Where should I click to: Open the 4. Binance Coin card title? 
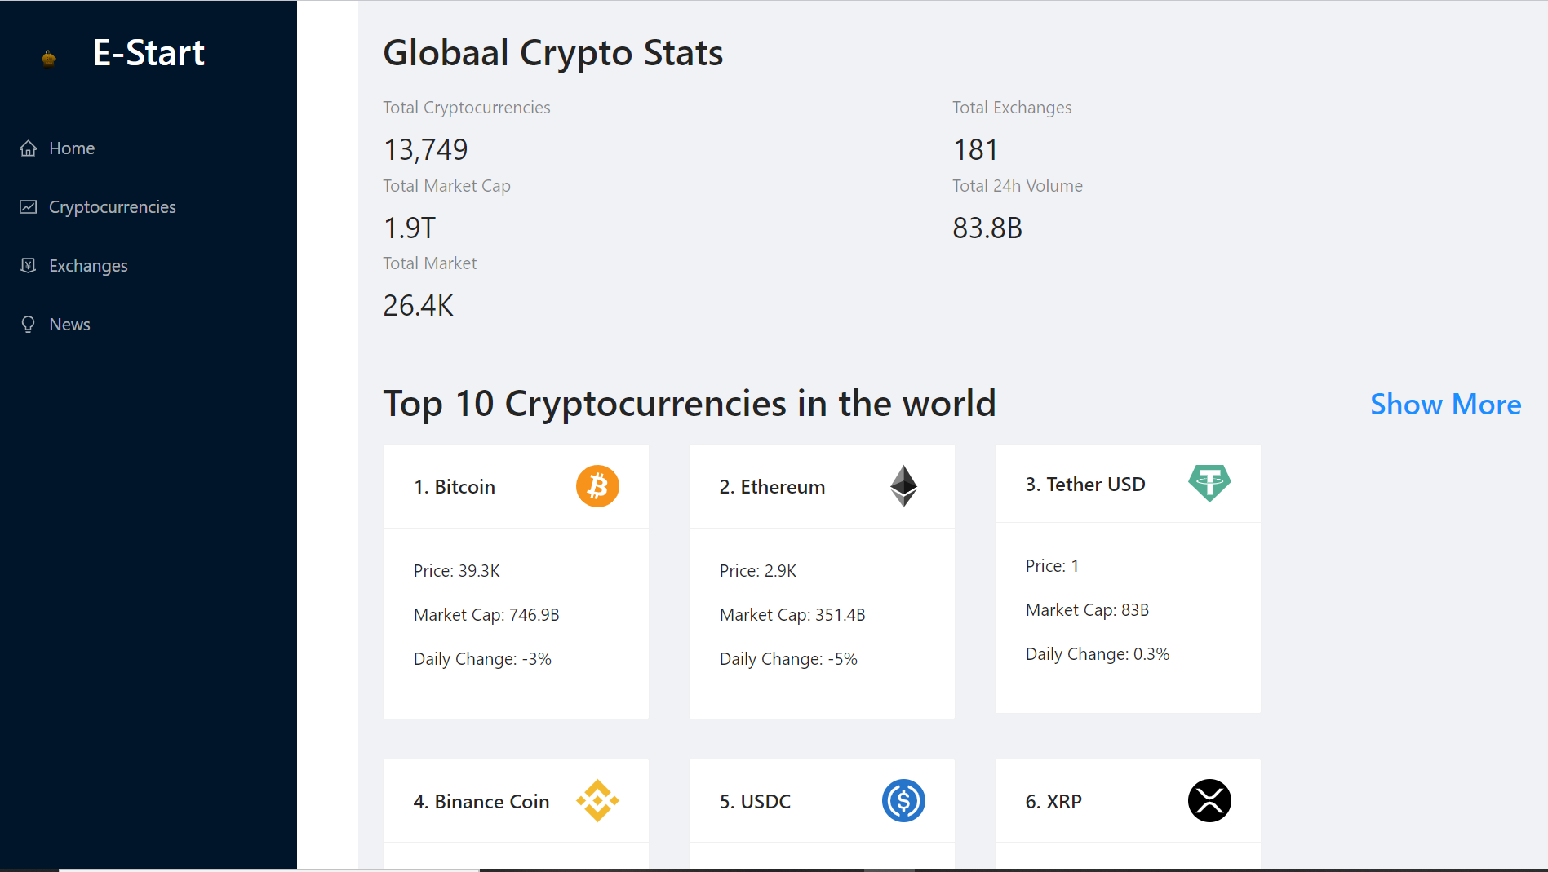pos(481,802)
